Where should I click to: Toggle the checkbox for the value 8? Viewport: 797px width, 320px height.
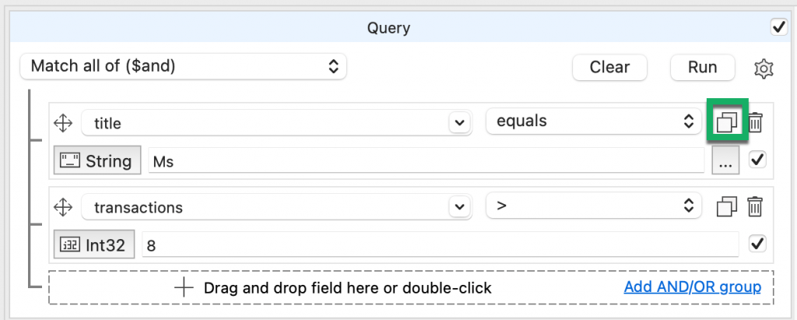point(757,244)
